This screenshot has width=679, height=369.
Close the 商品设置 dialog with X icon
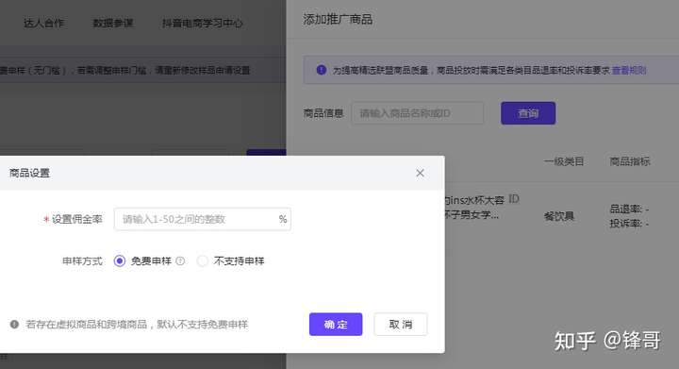tap(420, 173)
